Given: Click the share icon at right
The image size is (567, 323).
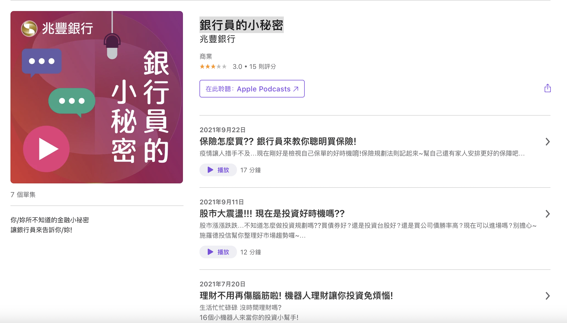Looking at the screenshot, I should [x=547, y=88].
